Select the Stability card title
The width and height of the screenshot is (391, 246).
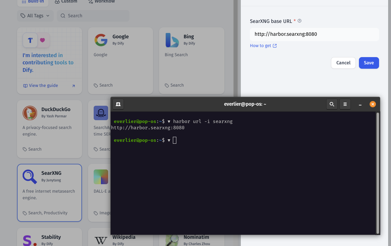point(51,237)
